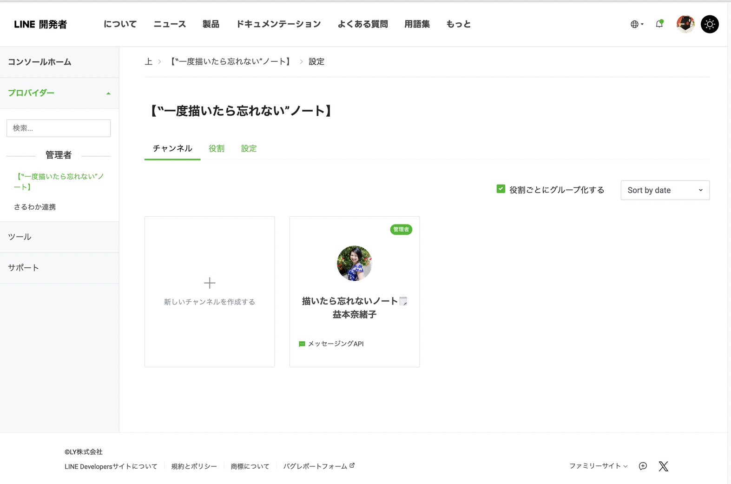Select 【"一度描いたら忘れない"ノート】 provider in sidebar
The height and width of the screenshot is (484, 731).
pos(59,181)
